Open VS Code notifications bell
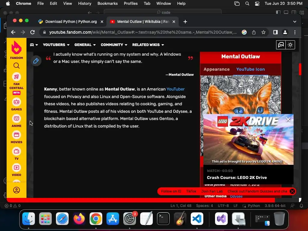 [x=301, y=206]
